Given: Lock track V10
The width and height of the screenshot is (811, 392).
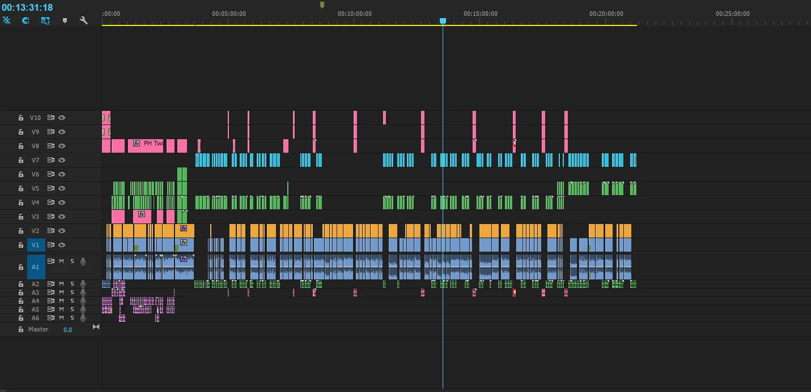Looking at the screenshot, I should (x=21, y=118).
